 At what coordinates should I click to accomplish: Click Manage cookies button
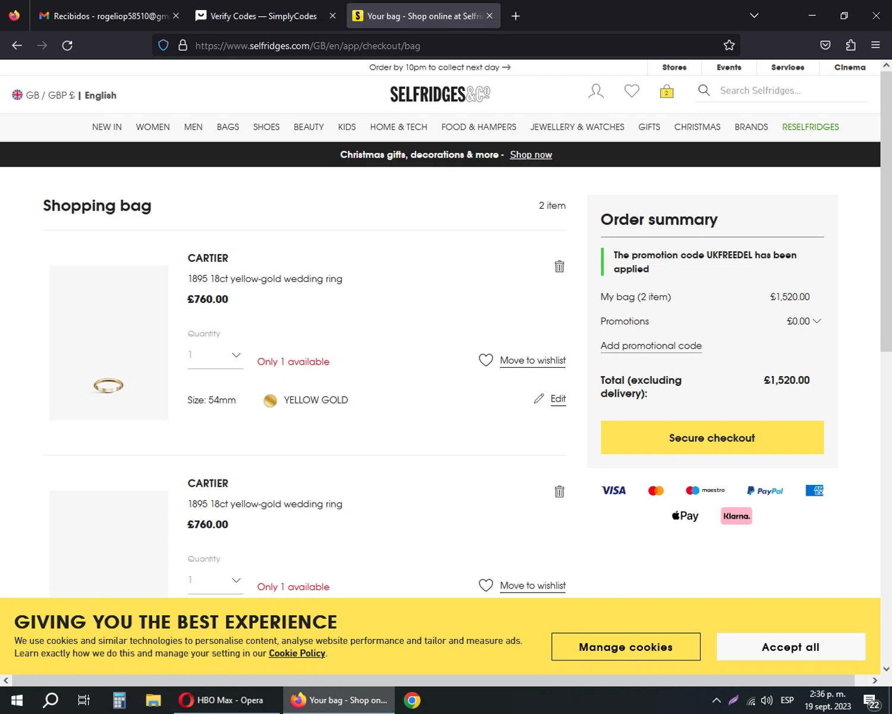[626, 647]
